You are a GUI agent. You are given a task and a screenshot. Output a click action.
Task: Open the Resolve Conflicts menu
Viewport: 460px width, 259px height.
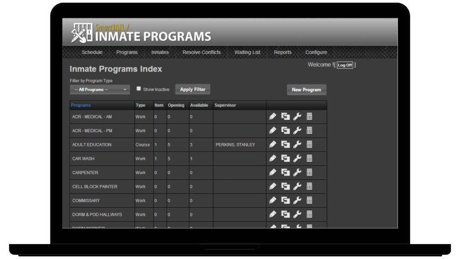tap(201, 52)
